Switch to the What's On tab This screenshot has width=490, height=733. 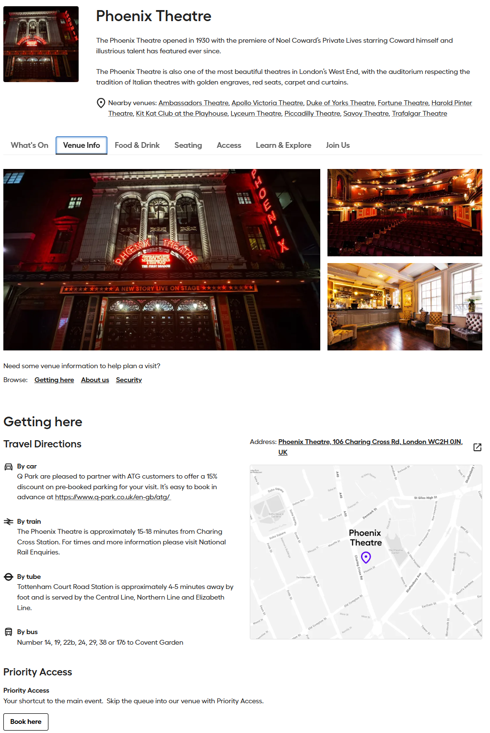30,145
